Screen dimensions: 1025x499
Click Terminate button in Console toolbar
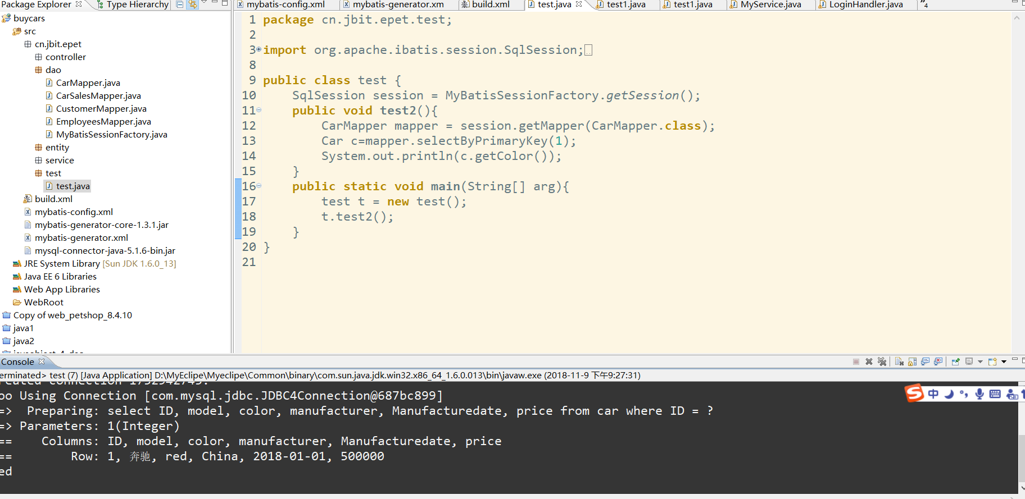coord(856,361)
